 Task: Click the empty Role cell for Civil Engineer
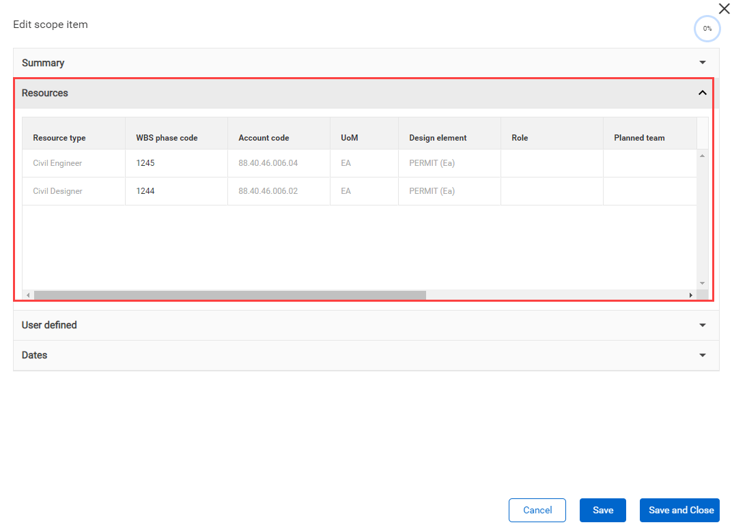(x=552, y=163)
